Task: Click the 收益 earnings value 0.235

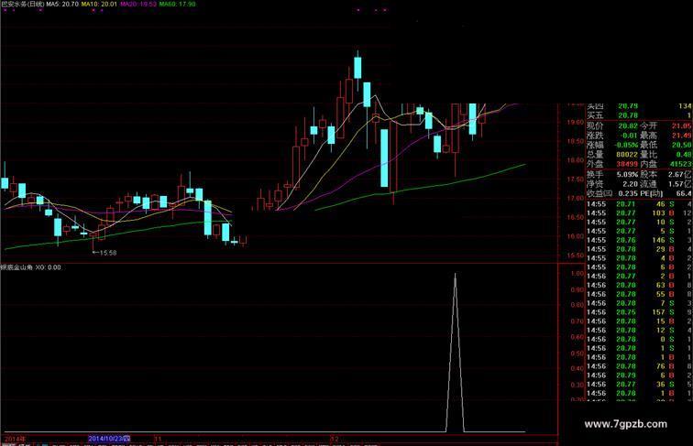Action: pyautogui.click(x=628, y=193)
